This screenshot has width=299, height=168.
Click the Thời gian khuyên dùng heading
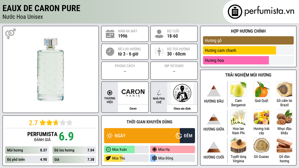(x=149, y=122)
